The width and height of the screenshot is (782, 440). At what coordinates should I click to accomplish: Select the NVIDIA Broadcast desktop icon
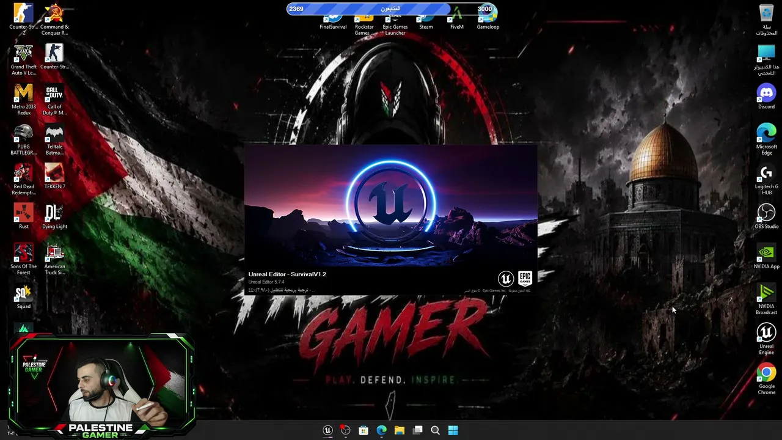tap(766, 299)
